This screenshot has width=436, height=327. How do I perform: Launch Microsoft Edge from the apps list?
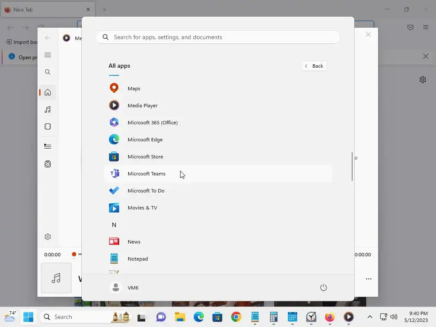click(x=218, y=140)
